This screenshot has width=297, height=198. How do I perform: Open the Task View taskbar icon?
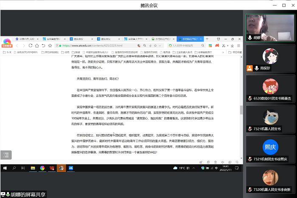(23, 168)
